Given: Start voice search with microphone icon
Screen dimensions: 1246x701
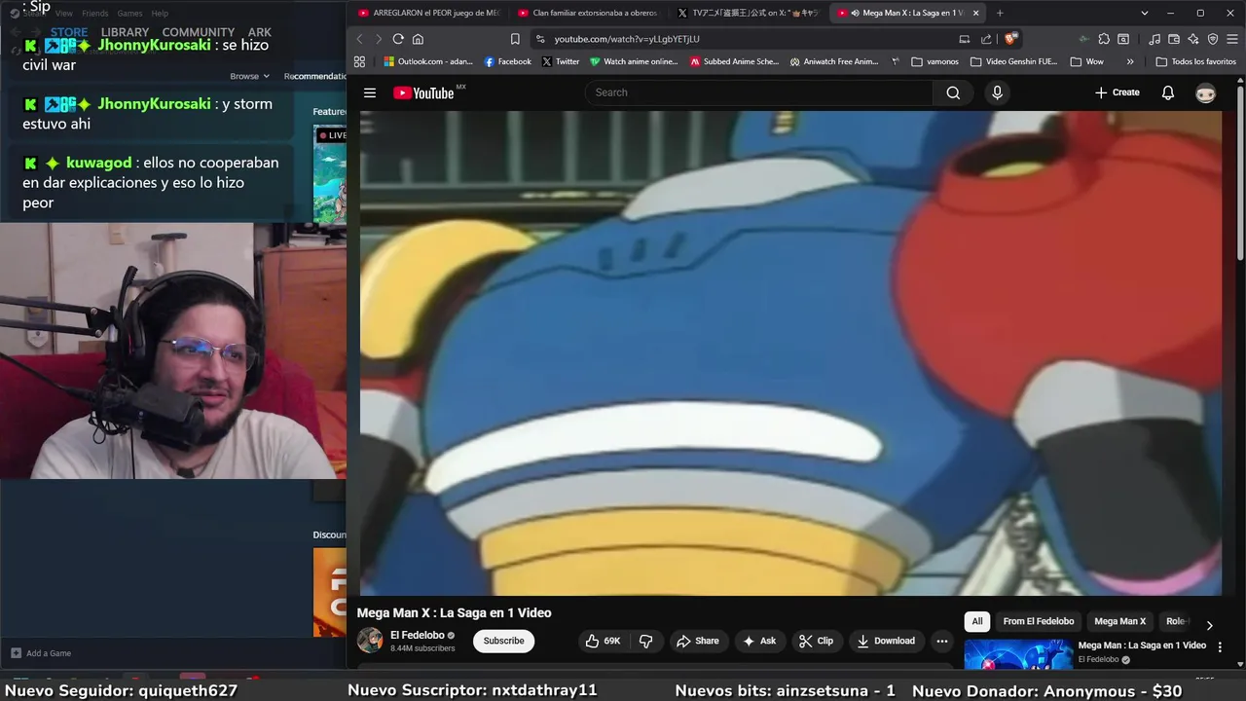Looking at the screenshot, I should point(996,92).
